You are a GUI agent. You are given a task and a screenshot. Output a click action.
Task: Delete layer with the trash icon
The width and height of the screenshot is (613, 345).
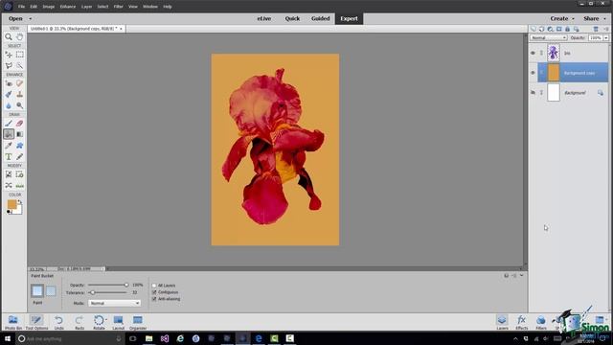(596, 29)
